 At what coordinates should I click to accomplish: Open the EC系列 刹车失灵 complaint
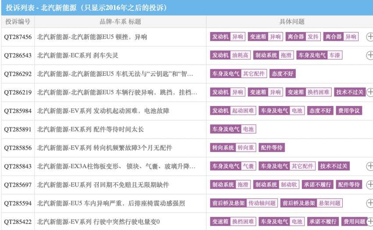pyautogui.click(x=78, y=56)
